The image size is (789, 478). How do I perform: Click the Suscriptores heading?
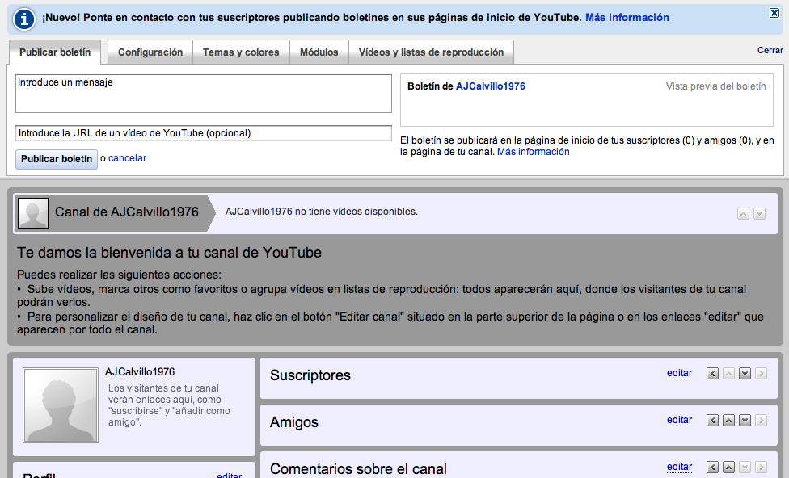point(310,375)
